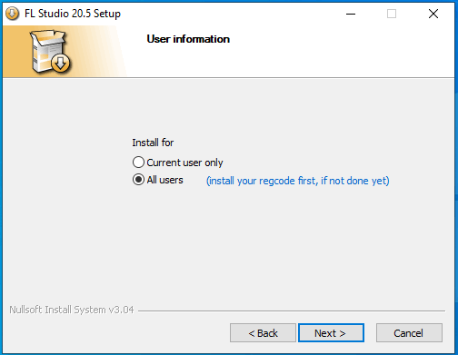
Task: Select the All users radio button
Action: [138, 180]
